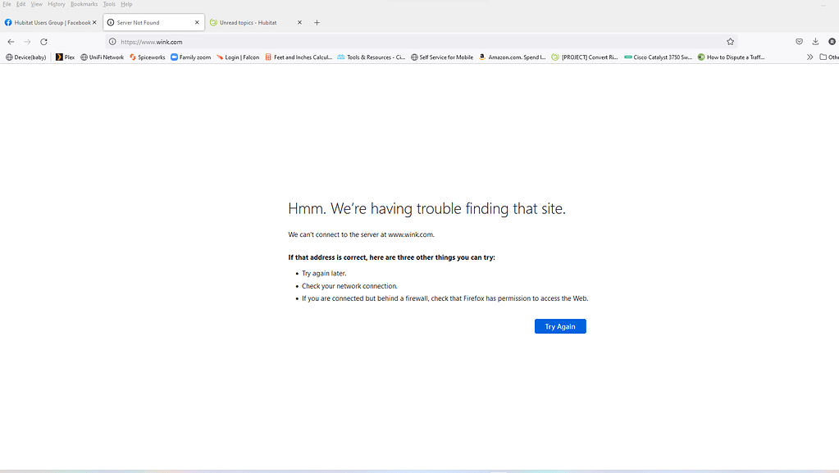This screenshot has height=473, width=839.
Task: Click text 'We can't connect to the server'
Action: pyautogui.click(x=361, y=234)
